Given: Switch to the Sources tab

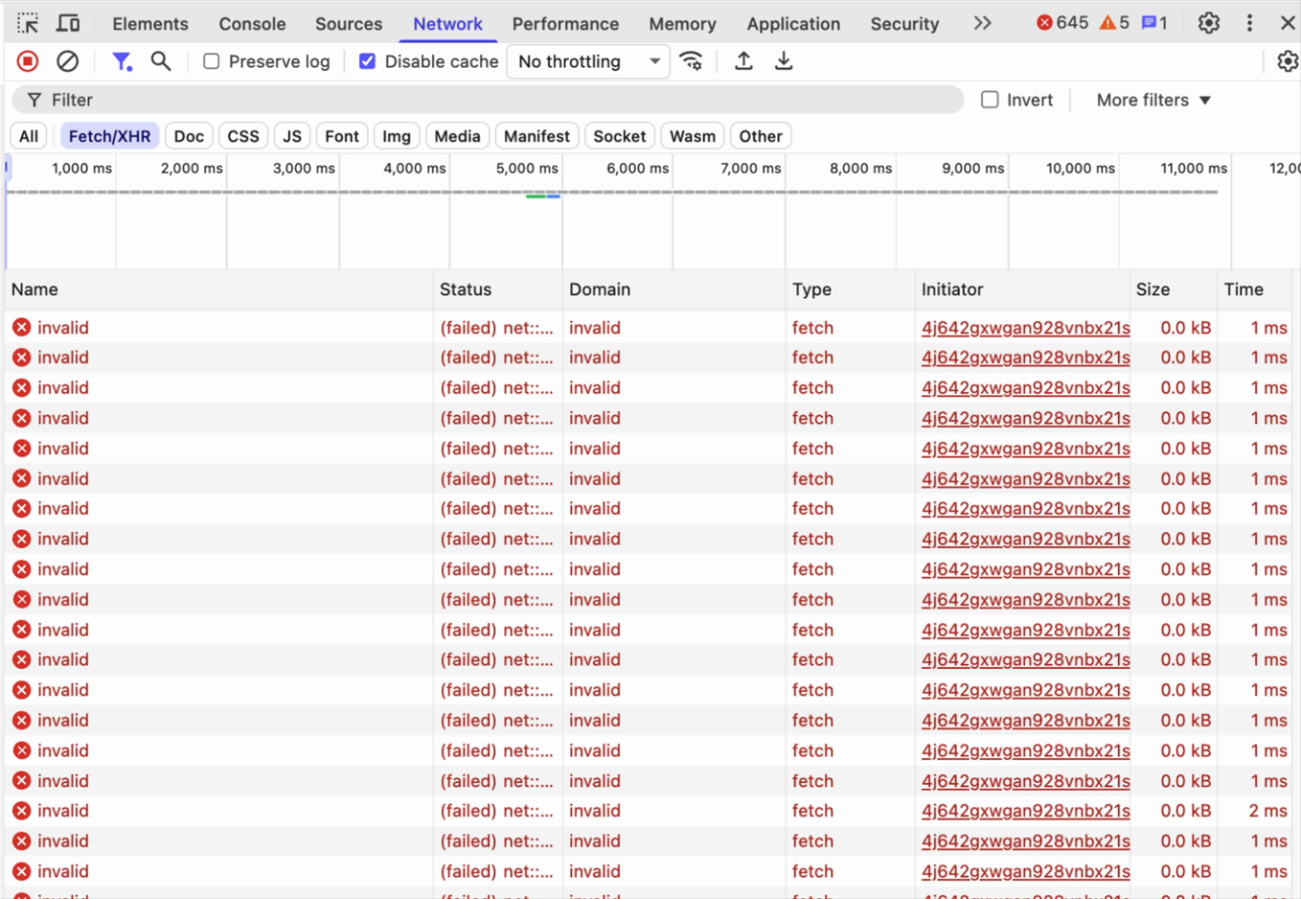Looking at the screenshot, I should [349, 23].
